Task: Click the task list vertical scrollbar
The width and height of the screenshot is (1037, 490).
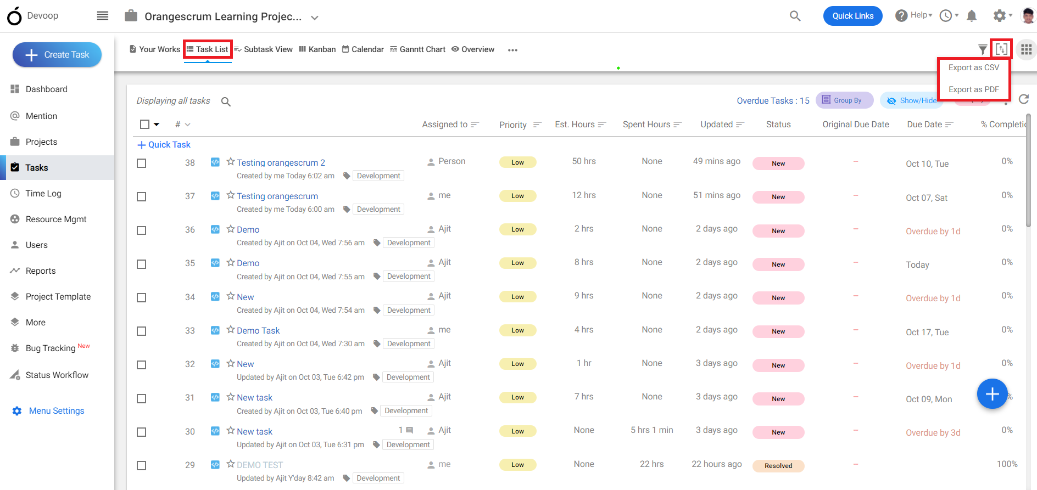Action: tap(1028, 170)
